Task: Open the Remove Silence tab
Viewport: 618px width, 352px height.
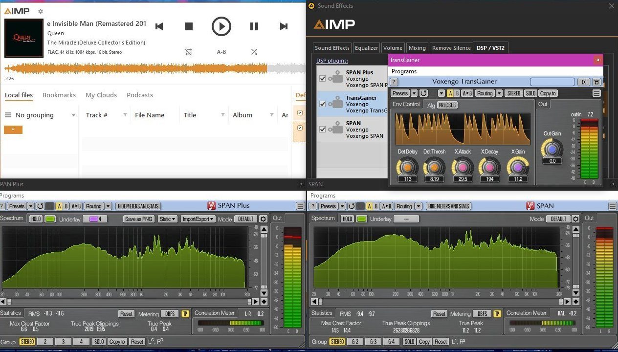Action: click(x=451, y=48)
